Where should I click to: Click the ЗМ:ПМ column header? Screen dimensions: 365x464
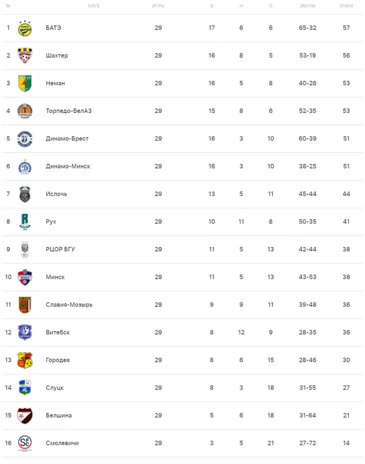307,6
